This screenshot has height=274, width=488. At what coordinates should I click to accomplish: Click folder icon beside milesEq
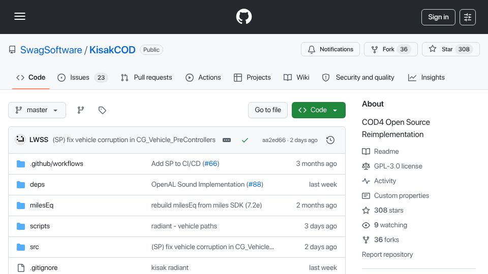(21, 205)
